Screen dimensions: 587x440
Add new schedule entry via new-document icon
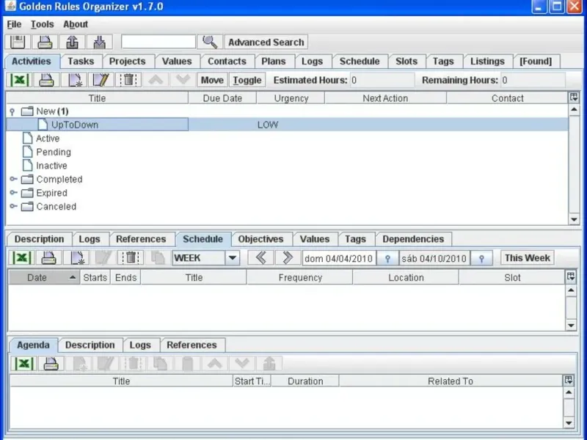click(76, 258)
